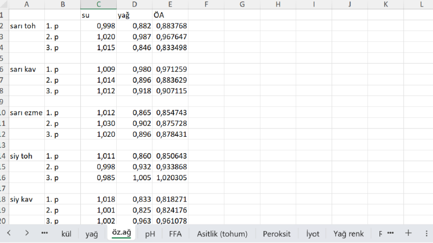Click cell with value 0,907115
Viewport: 433px width, 243px height.
pos(170,91)
